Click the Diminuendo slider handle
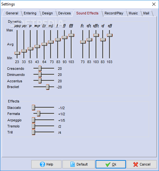 tap(40, 75)
